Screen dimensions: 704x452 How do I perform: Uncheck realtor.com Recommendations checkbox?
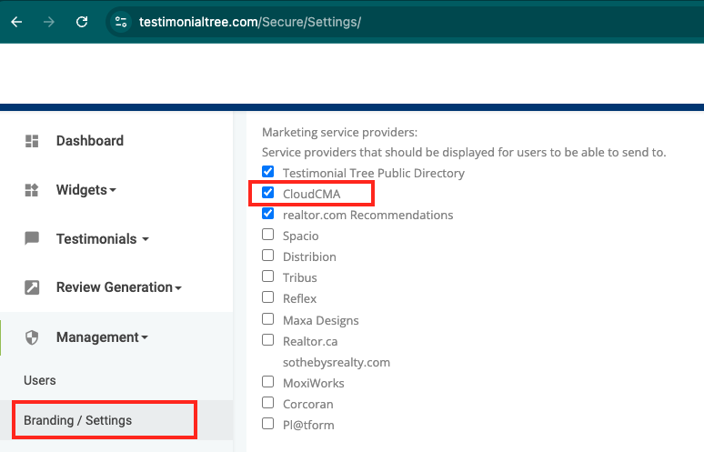268,214
